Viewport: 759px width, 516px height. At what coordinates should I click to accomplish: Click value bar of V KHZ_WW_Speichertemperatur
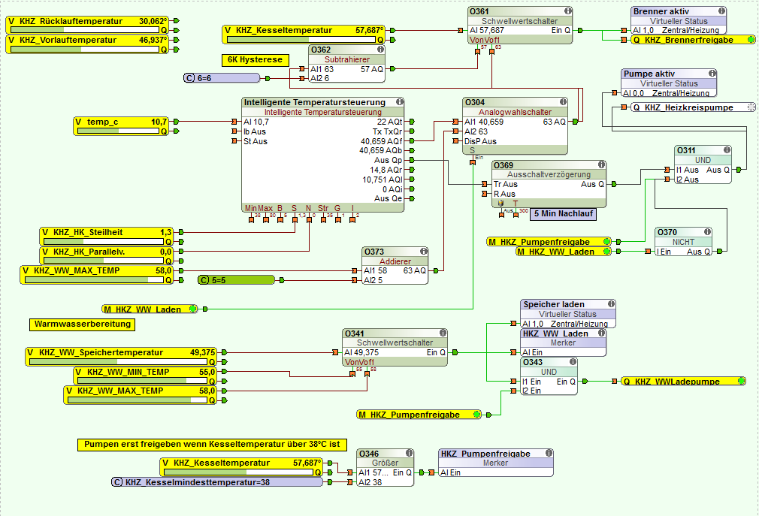[119, 362]
